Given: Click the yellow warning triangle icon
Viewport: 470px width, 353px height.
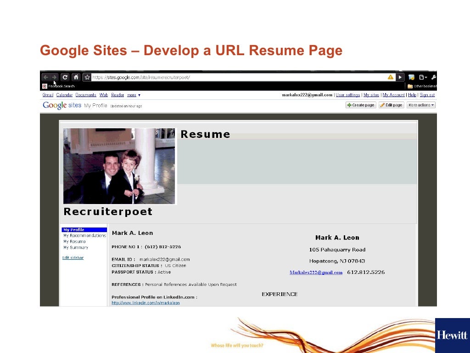Looking at the screenshot, I should coord(390,77).
